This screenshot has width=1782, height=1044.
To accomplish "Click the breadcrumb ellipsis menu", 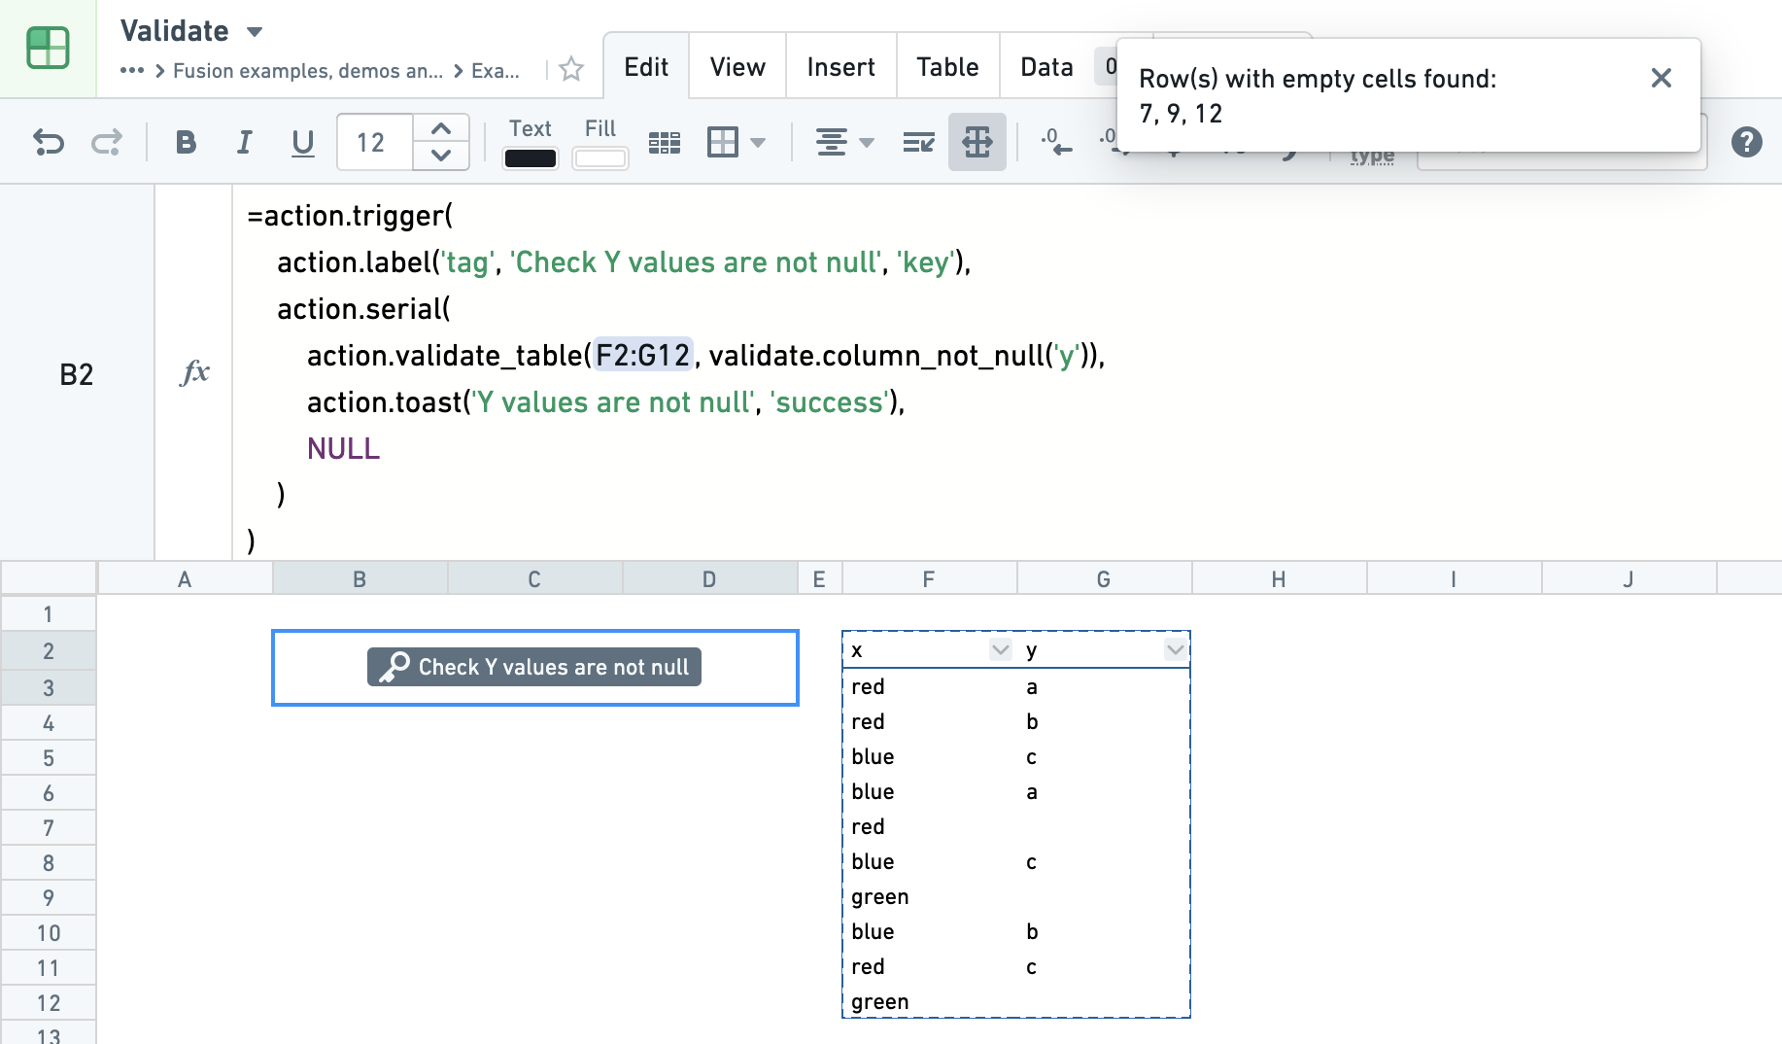I will click(x=132, y=71).
